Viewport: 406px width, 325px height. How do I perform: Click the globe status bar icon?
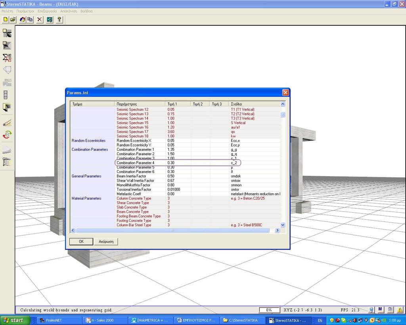pos(390,310)
